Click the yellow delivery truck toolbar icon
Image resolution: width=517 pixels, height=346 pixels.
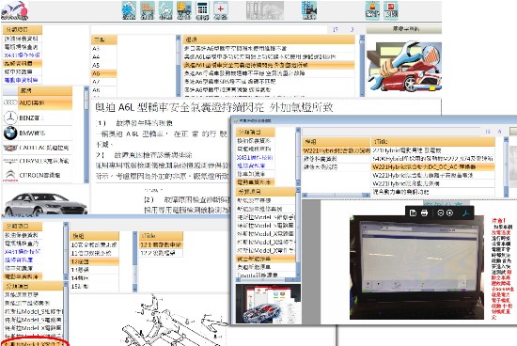[x=184, y=10]
